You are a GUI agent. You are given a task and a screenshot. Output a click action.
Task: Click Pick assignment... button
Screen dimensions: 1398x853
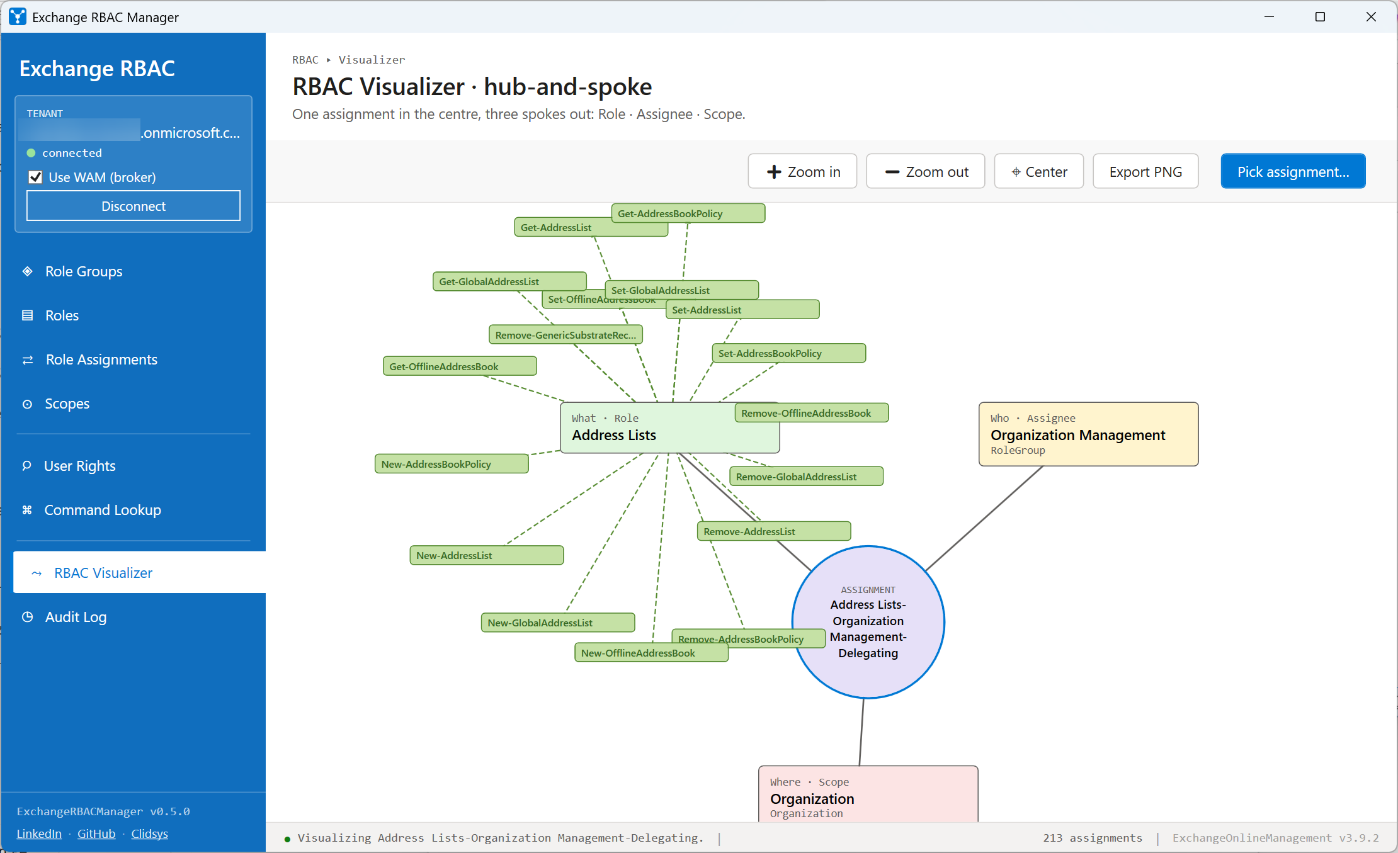tap(1293, 171)
